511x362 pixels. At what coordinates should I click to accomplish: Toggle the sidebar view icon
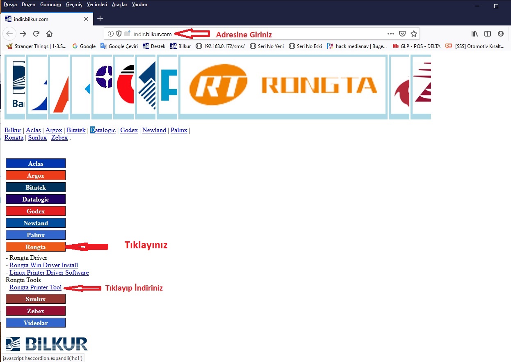coord(488,34)
